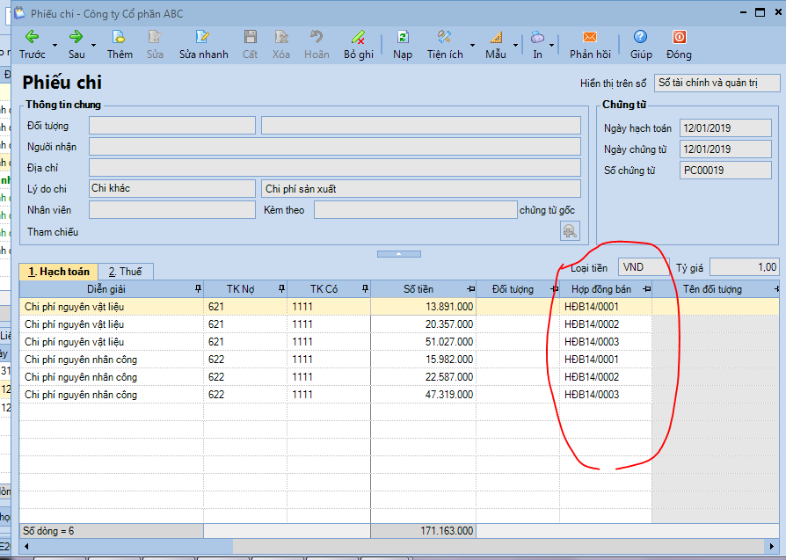Screen dimensions: 786x560
Task: Select the amount cell 20.357.000
Action: click(x=424, y=324)
